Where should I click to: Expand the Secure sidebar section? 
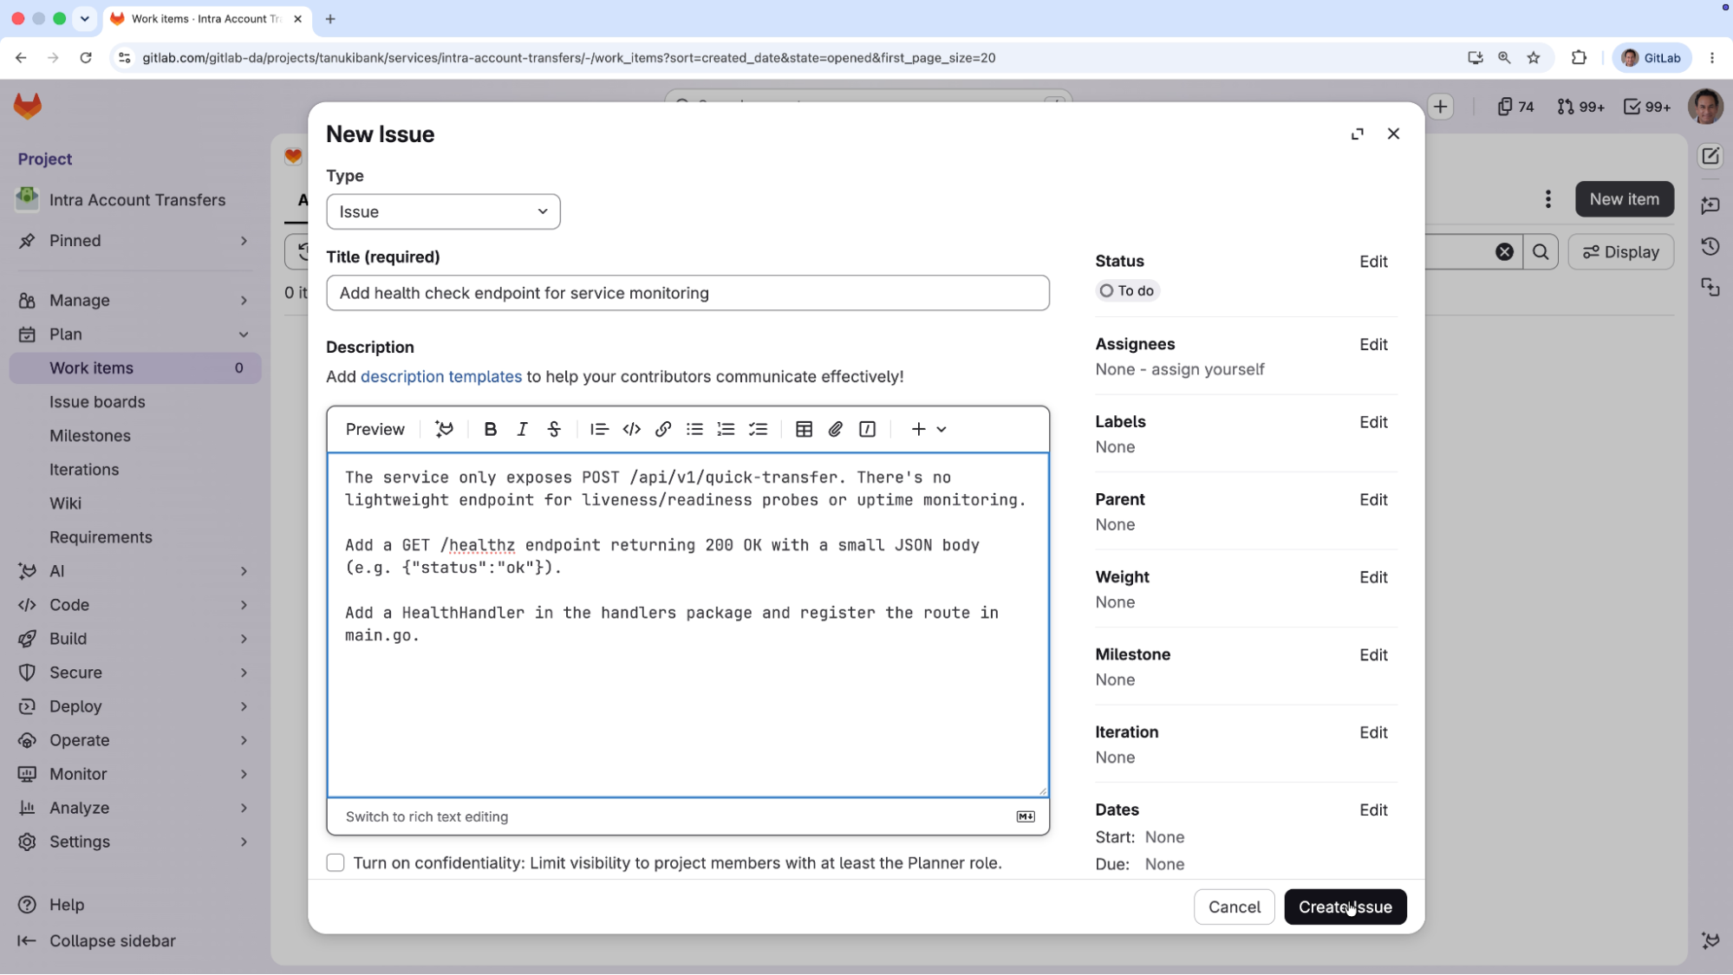(134, 673)
